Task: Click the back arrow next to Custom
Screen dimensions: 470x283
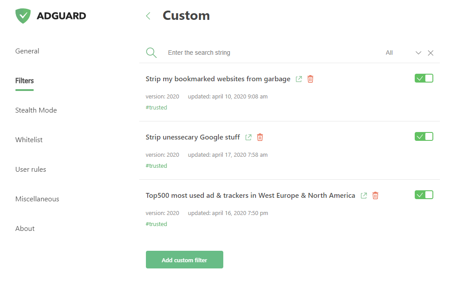Action: pyautogui.click(x=148, y=16)
